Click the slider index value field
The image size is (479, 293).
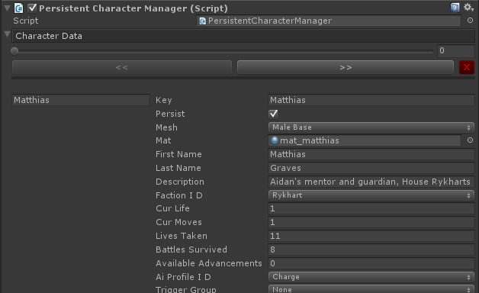[x=456, y=50]
